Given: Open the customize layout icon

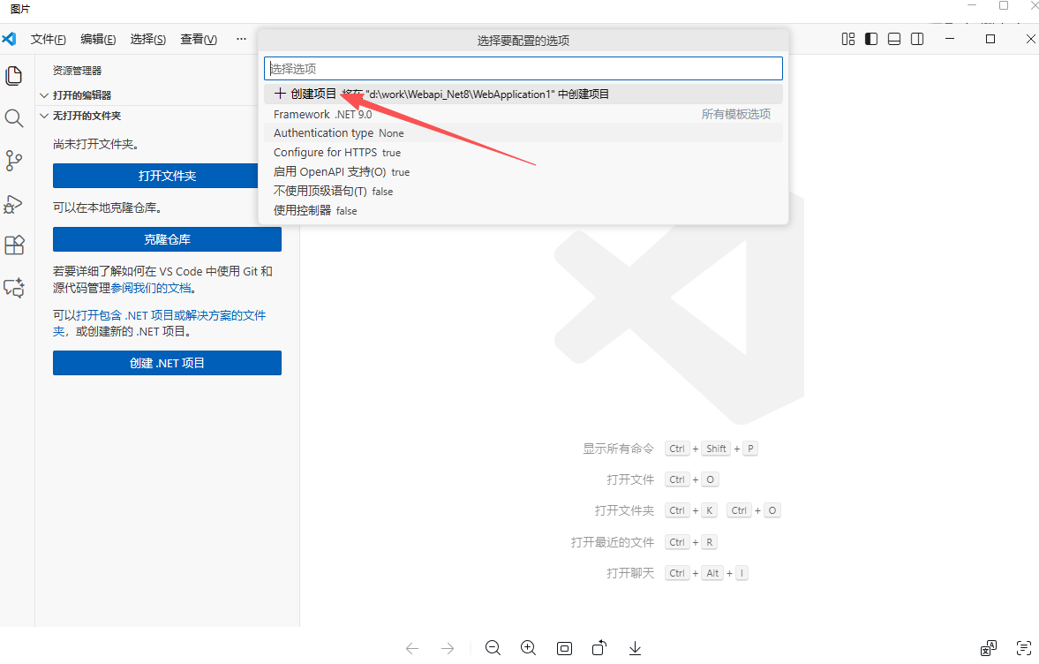Looking at the screenshot, I should (x=848, y=39).
